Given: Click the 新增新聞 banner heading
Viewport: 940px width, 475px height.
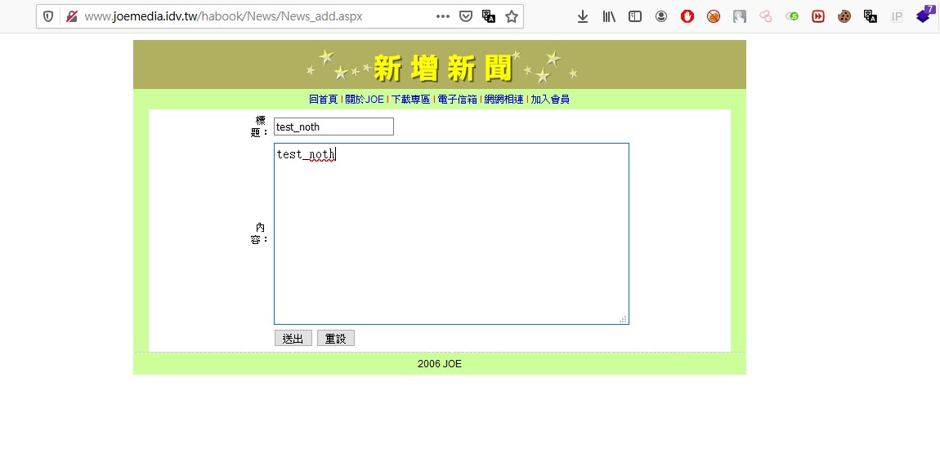Looking at the screenshot, I should 443,68.
